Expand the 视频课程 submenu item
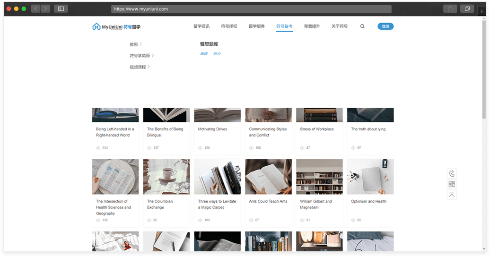Viewport: 490px width, 257px height. (140, 67)
